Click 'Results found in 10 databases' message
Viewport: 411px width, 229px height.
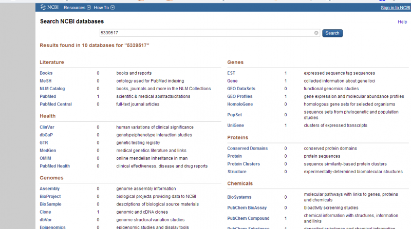click(x=95, y=45)
